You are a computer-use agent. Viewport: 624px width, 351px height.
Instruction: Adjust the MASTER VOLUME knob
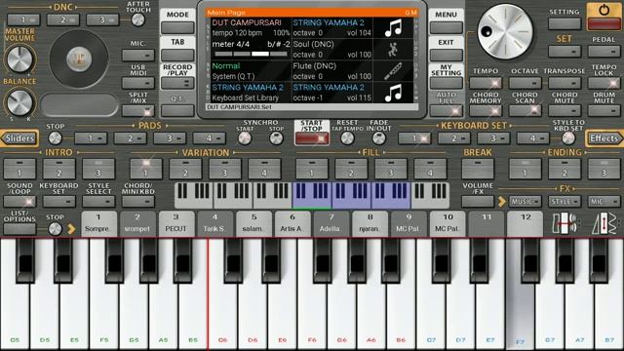[19, 58]
